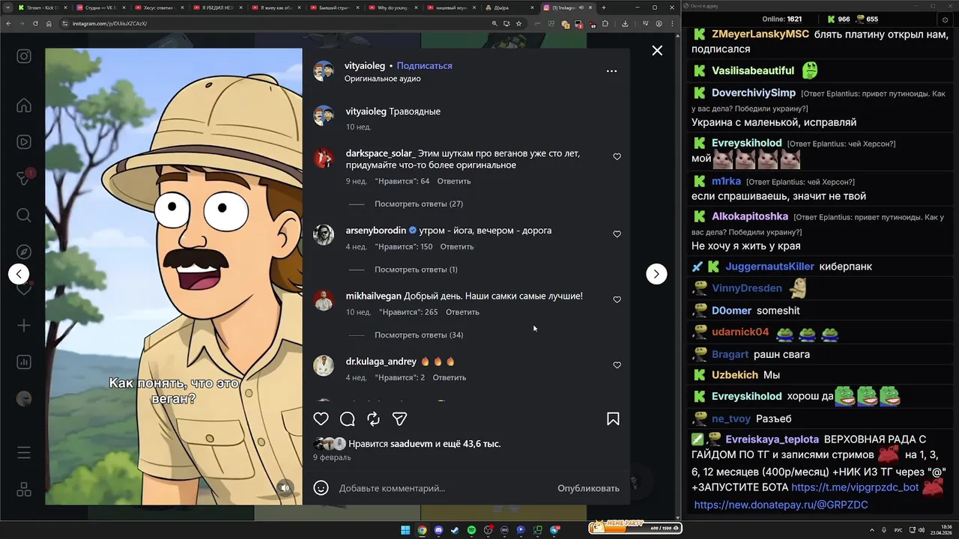Switch to the Stream - Kick browser tab
This screenshot has width=959, height=539.
pos(41,7)
